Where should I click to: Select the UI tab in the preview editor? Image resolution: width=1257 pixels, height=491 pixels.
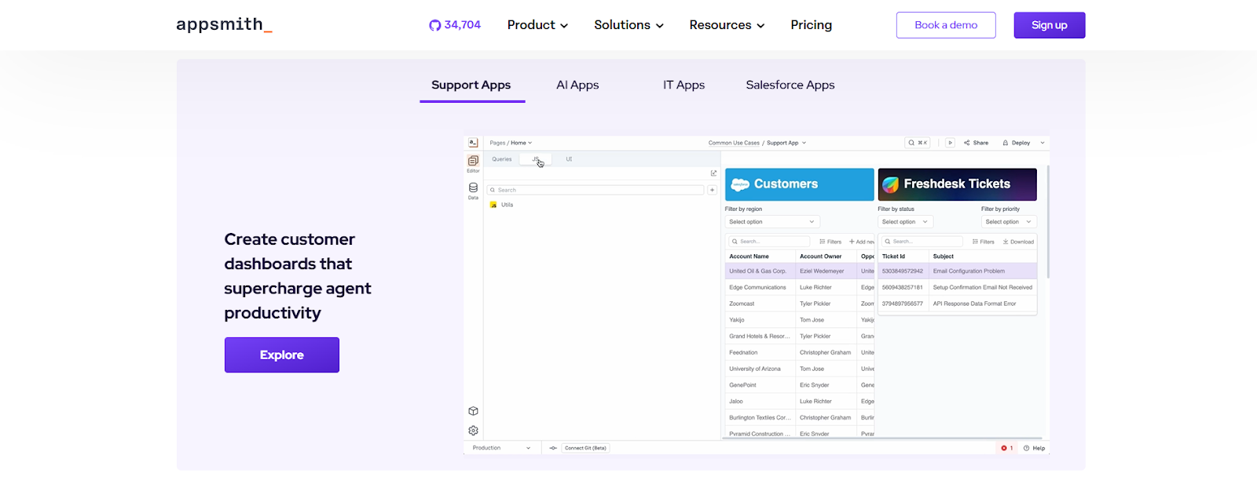[x=569, y=159]
